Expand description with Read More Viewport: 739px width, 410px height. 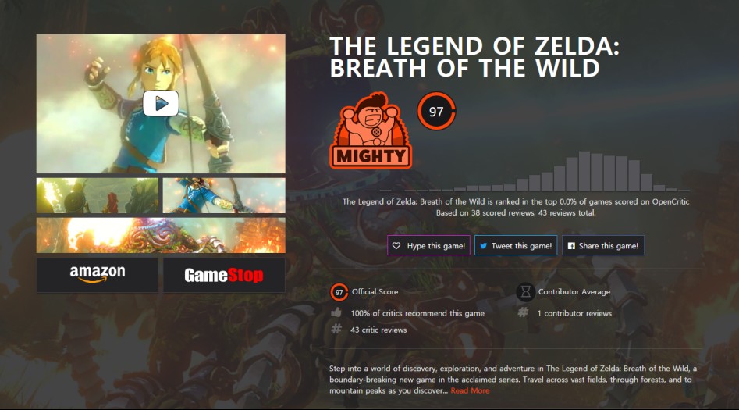pos(470,390)
